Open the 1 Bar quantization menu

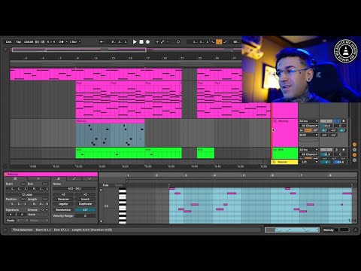pos(75,42)
